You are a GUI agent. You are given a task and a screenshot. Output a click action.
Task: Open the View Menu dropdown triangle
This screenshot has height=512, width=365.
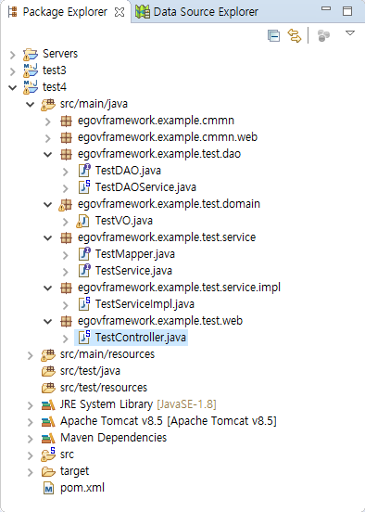(x=350, y=33)
